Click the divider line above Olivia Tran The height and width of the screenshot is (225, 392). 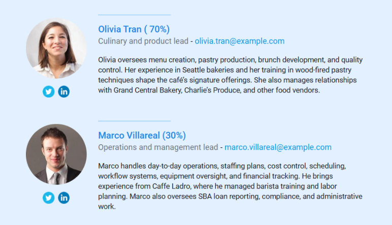coord(134,15)
